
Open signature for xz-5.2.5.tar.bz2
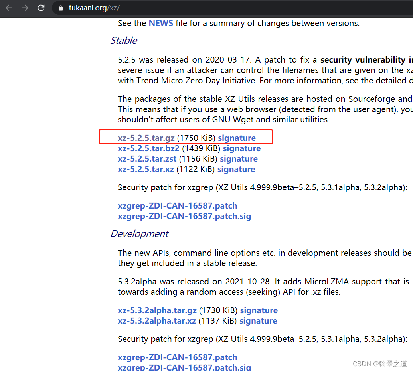[241, 148]
